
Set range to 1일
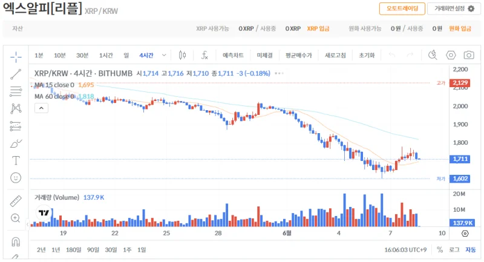[142, 250]
